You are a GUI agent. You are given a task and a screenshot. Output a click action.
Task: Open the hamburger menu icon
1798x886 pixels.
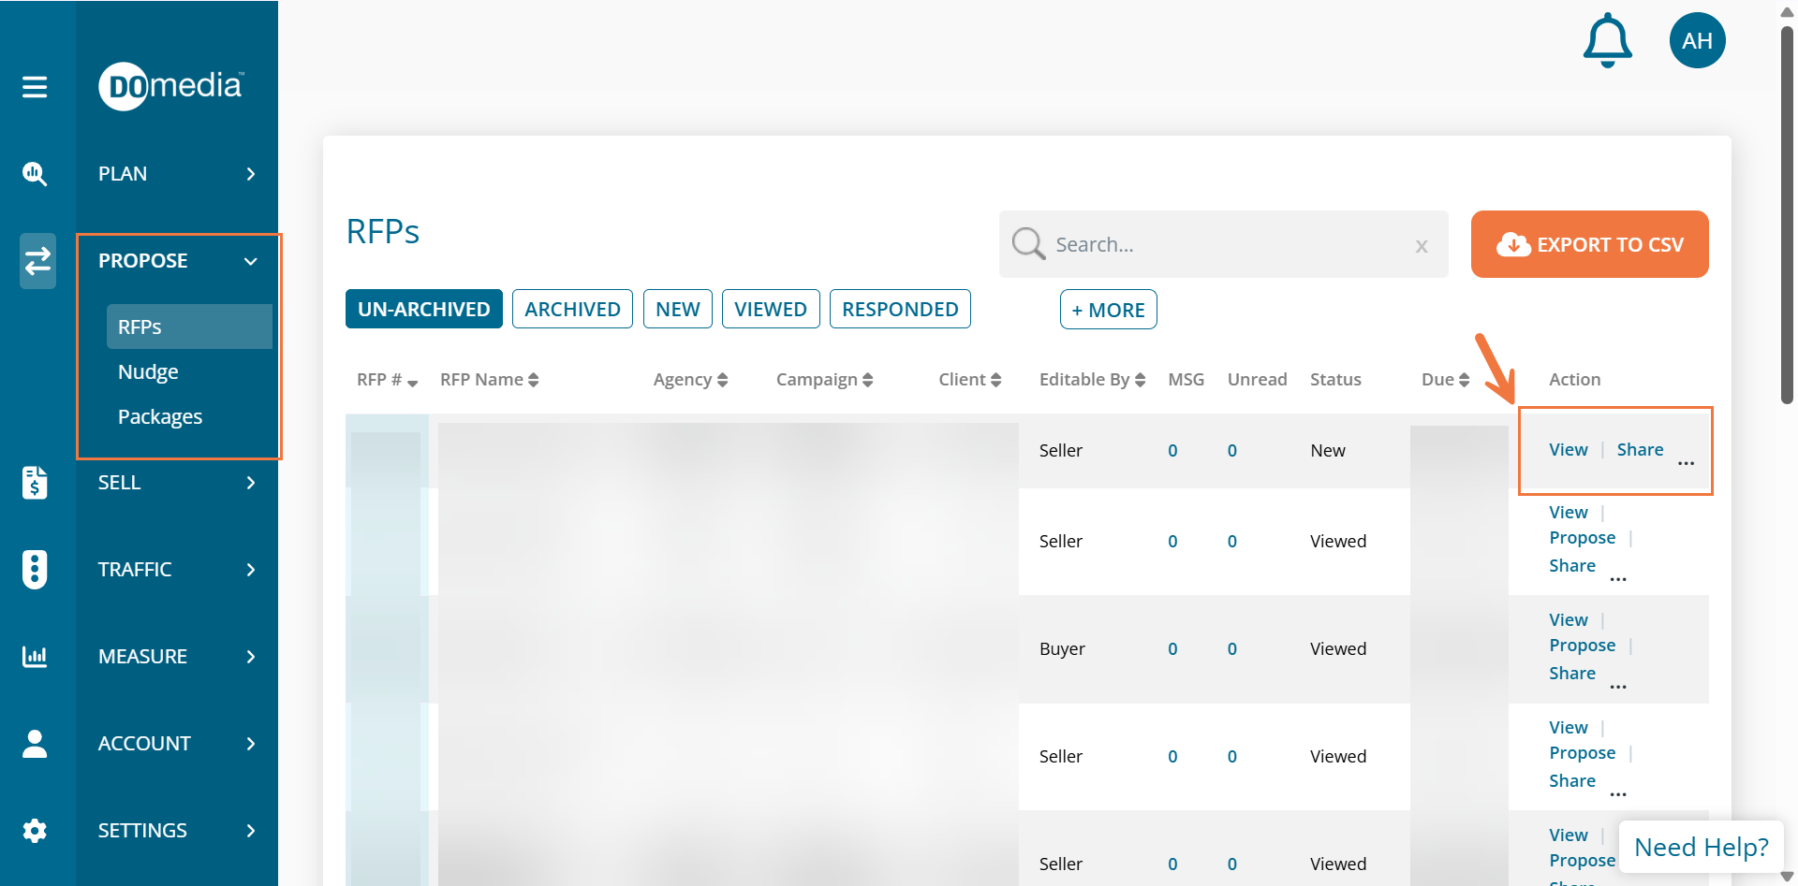[x=35, y=87]
